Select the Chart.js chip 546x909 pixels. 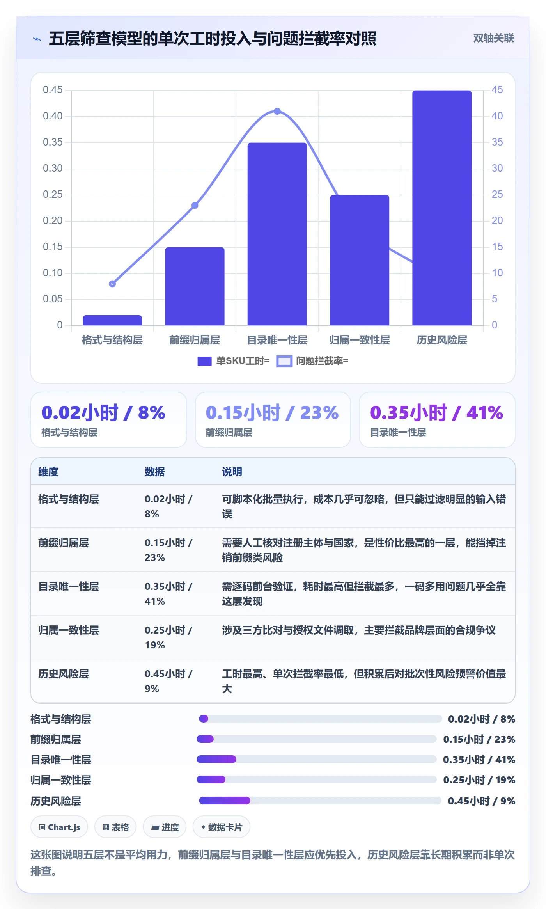(59, 827)
